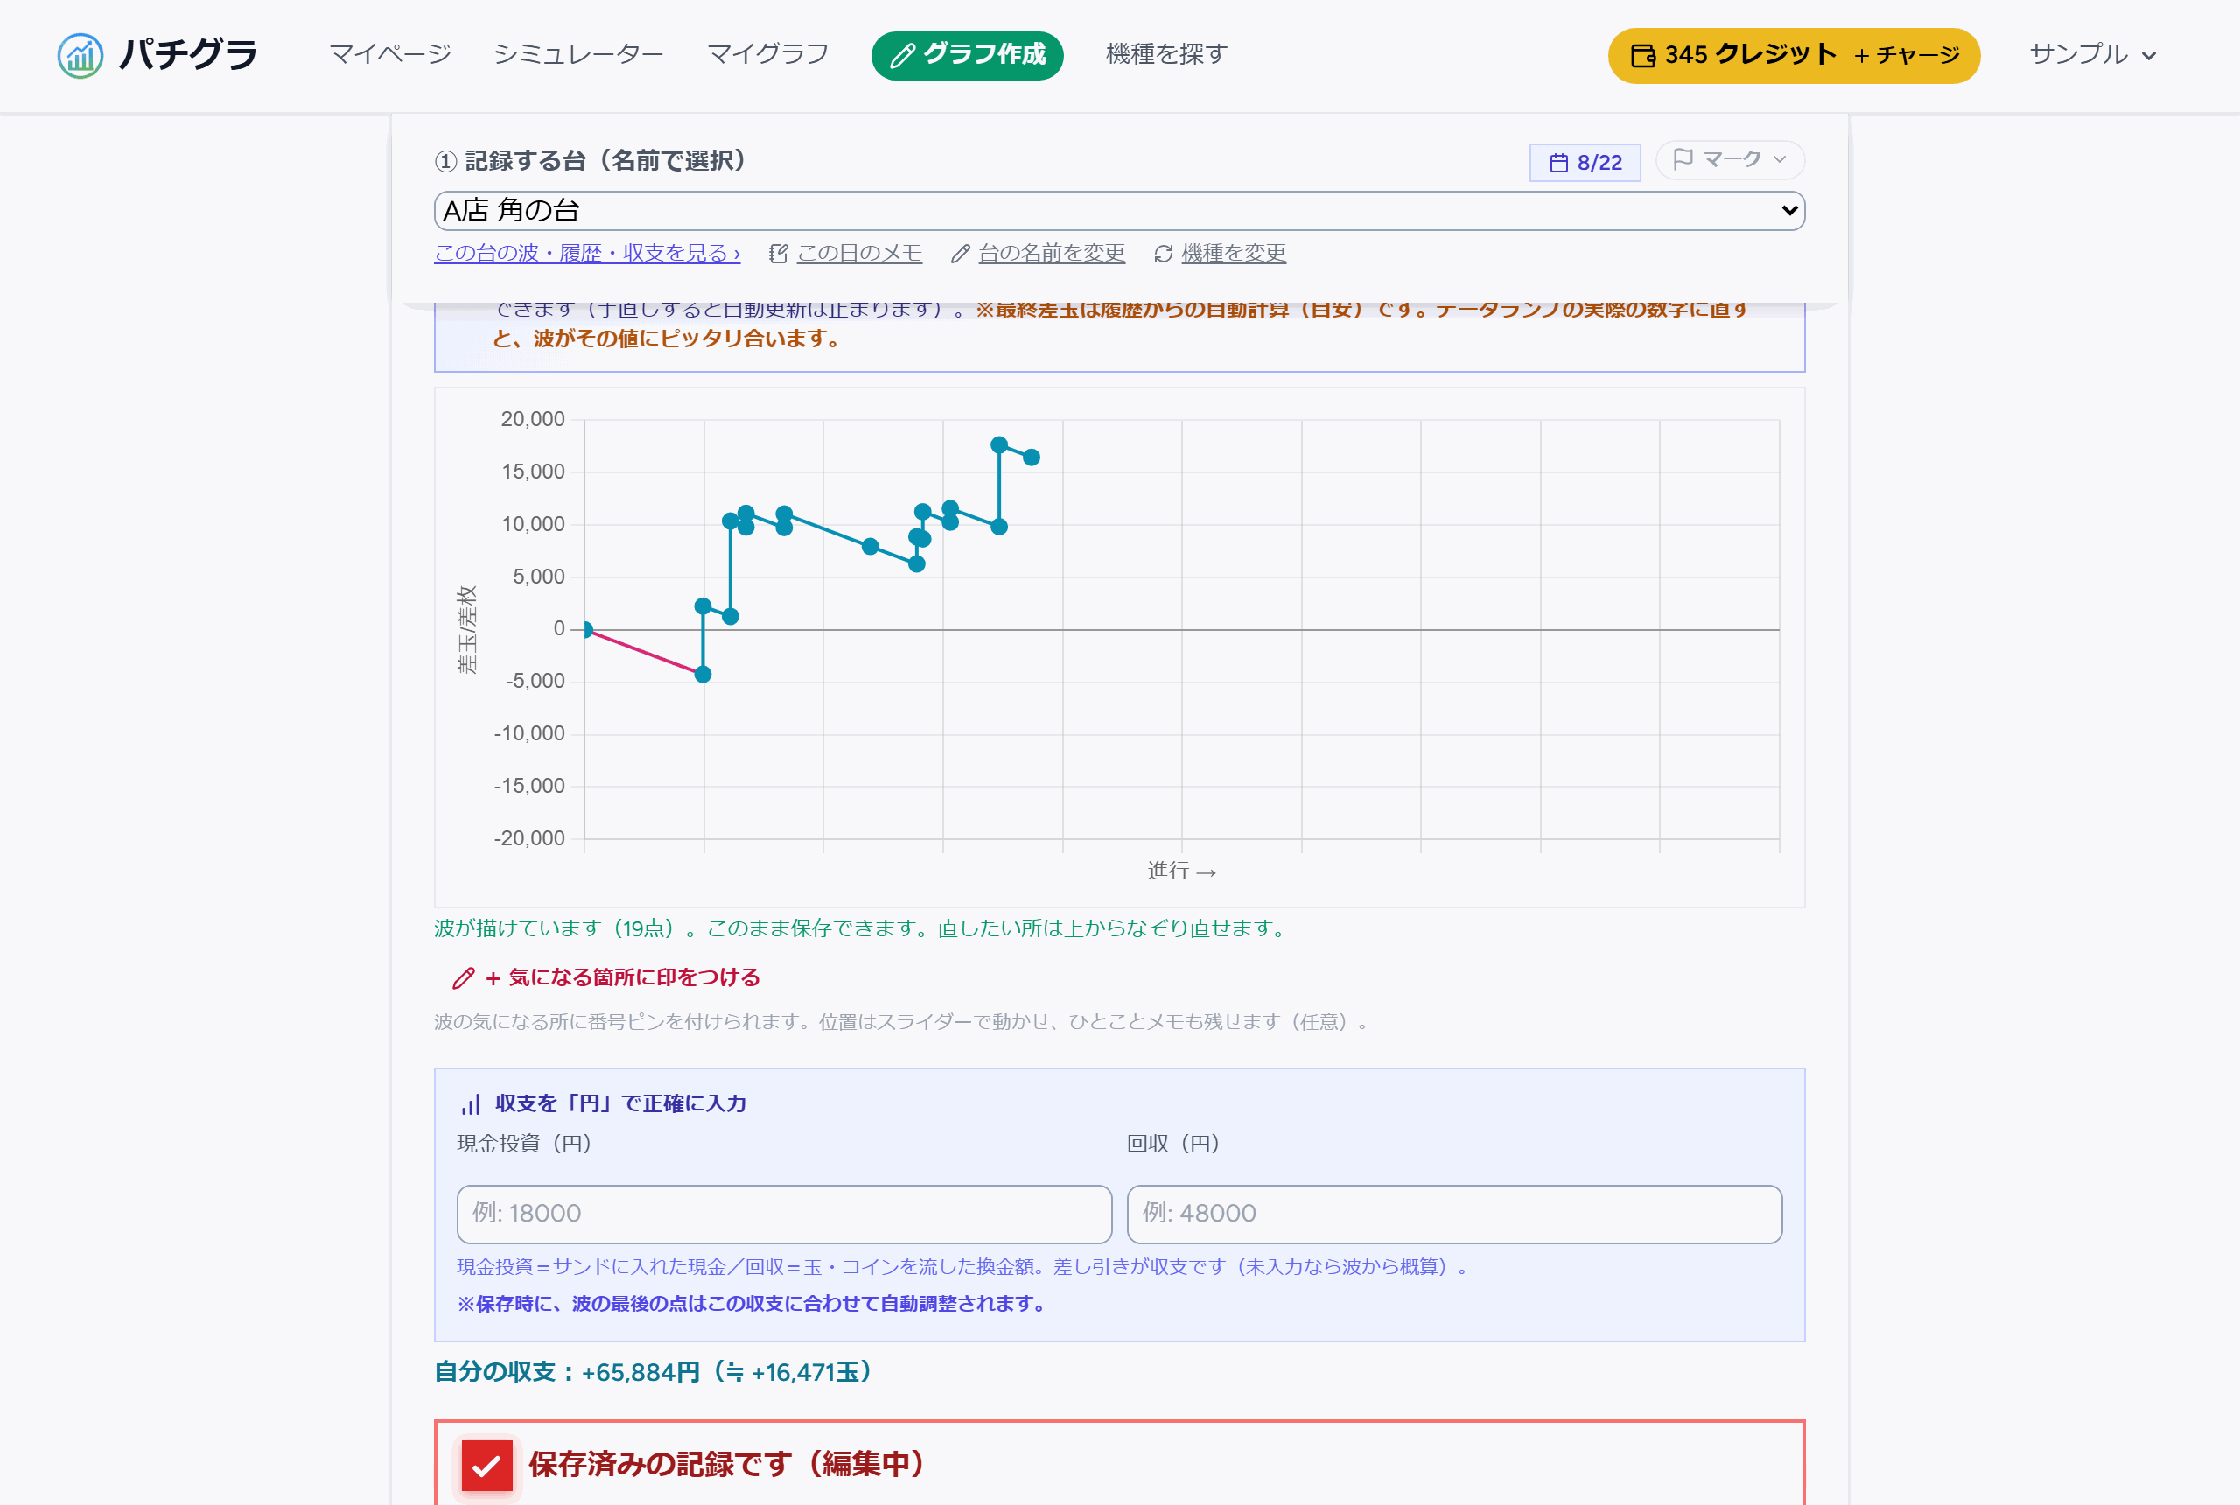Go to シミュレーター page

(x=578, y=55)
